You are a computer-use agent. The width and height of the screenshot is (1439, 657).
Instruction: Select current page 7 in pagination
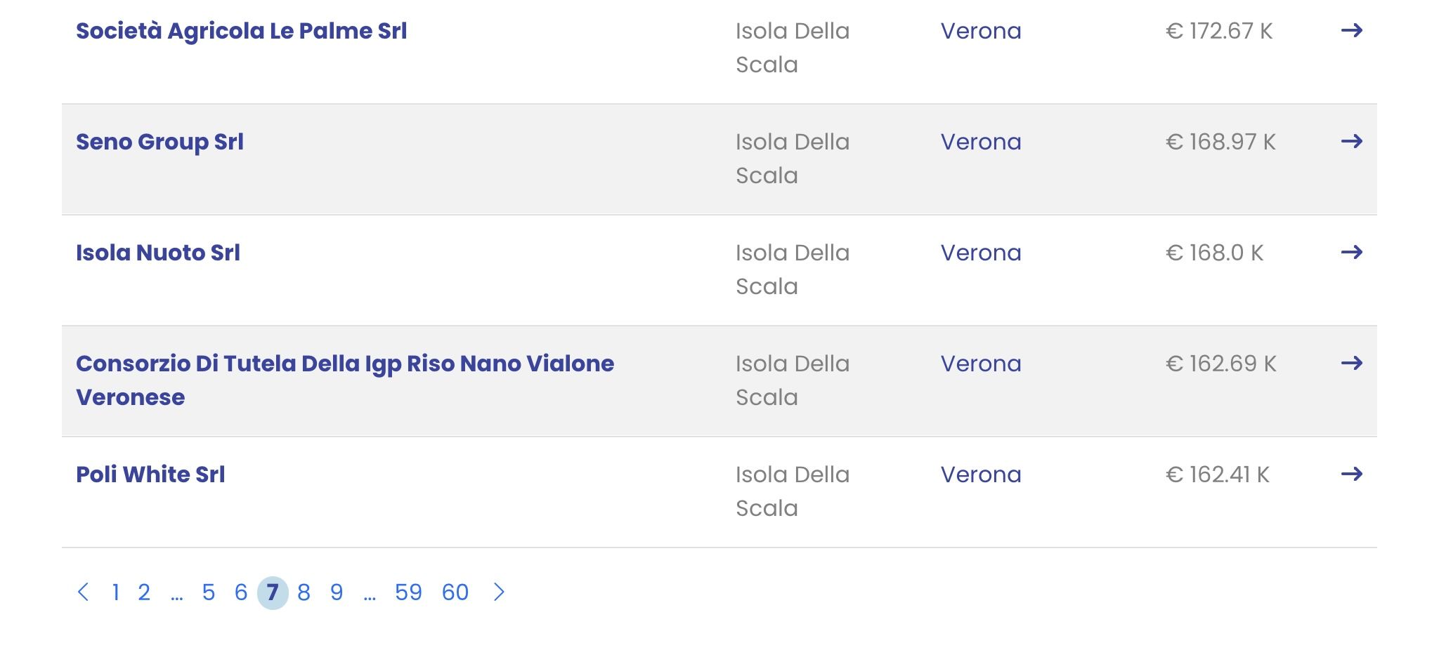[273, 593]
